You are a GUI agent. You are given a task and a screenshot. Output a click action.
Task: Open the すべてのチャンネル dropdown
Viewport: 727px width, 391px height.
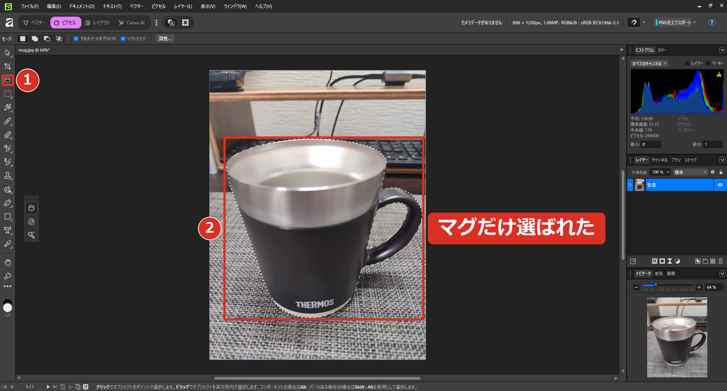649,64
